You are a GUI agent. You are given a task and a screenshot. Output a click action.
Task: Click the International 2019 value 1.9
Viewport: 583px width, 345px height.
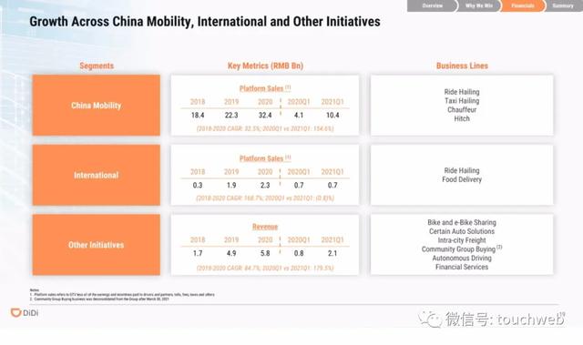(231, 185)
